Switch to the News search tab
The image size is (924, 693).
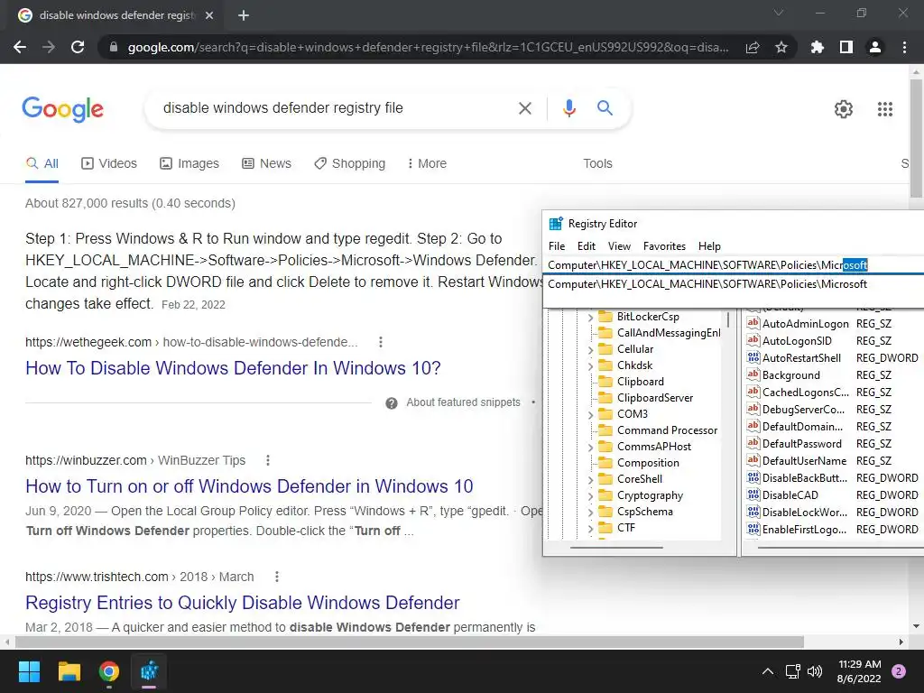266,164
